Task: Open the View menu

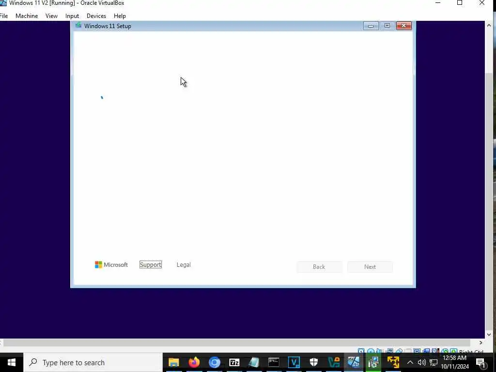Action: tap(51, 16)
